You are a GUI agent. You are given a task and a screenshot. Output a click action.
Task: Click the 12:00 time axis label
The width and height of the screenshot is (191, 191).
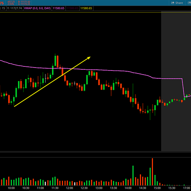click(x=70, y=188)
